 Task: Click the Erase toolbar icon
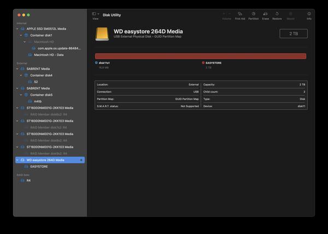(x=266, y=15)
